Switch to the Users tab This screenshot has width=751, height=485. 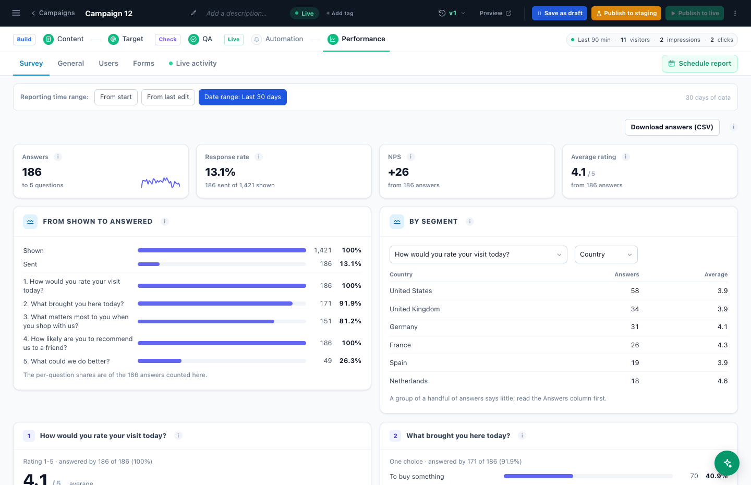point(108,64)
